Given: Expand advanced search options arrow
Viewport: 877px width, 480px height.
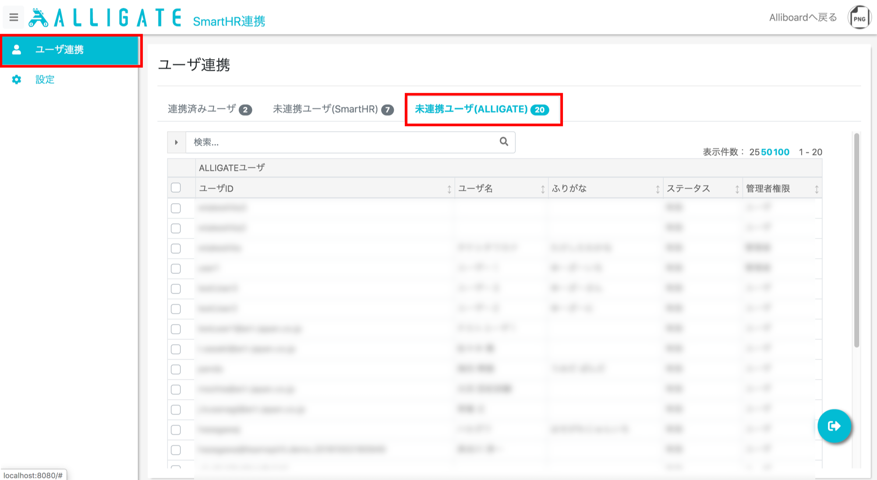Looking at the screenshot, I should click(177, 142).
